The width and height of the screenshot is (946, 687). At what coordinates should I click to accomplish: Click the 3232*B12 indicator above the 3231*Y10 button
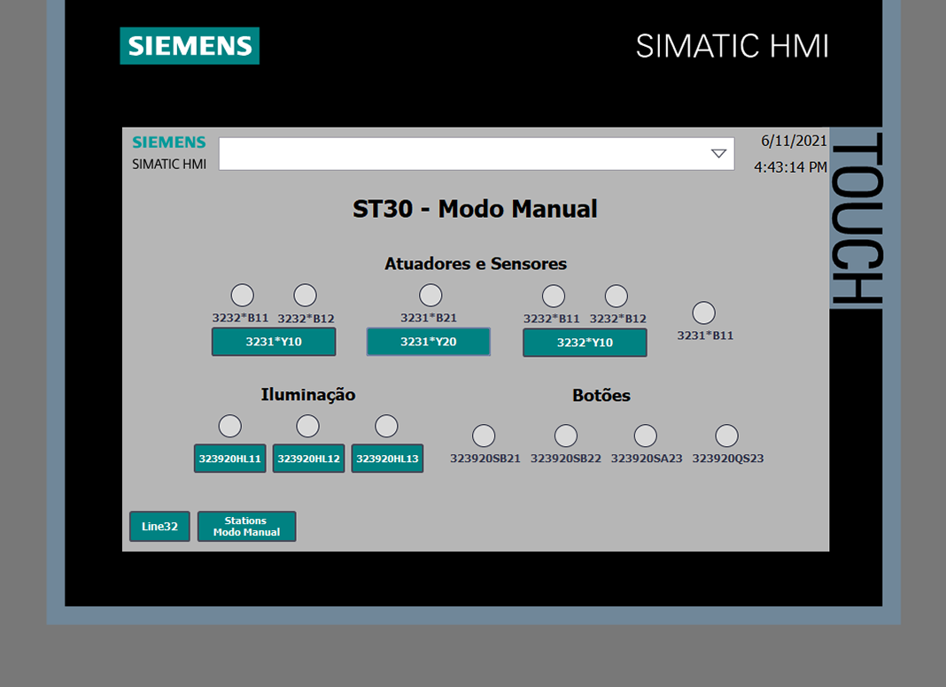pos(306,296)
